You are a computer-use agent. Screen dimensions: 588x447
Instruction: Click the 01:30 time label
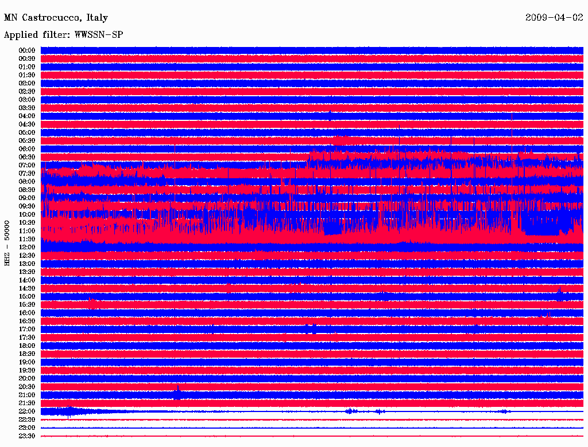[x=27, y=75]
